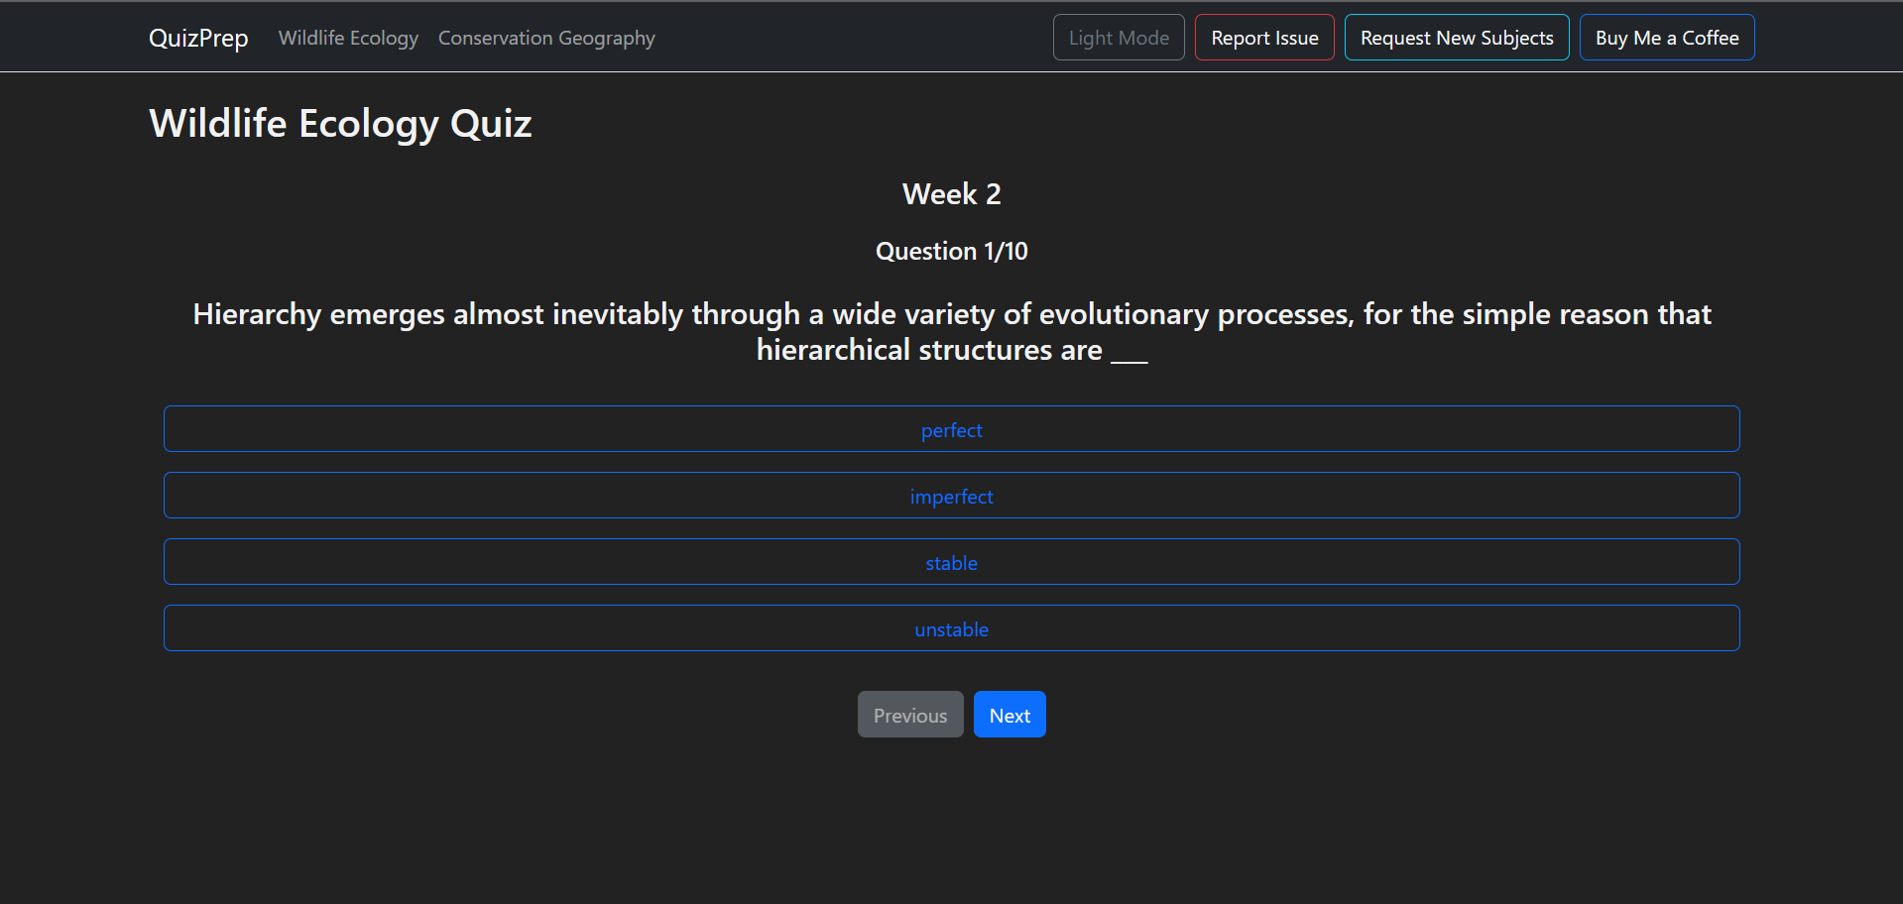
Task: Open the Conservation Geography subject
Action: [546, 38]
